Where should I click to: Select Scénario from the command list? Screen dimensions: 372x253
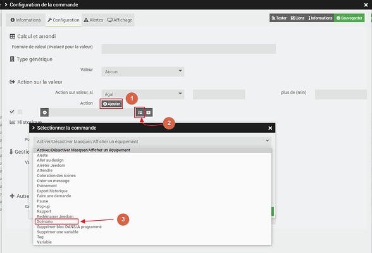point(44,221)
